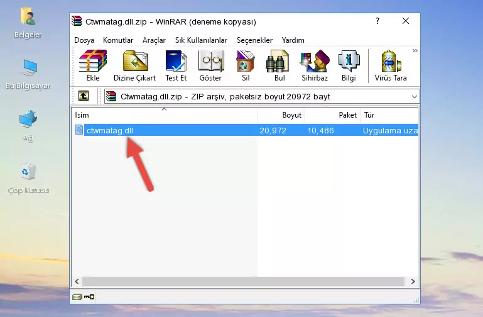The image size is (483, 317).
Task: Launch the Sihirbaz wizard
Action: (315, 65)
